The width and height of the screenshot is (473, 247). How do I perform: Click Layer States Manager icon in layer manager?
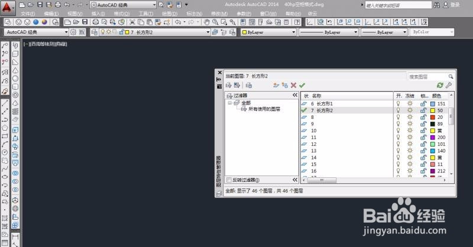coord(249,85)
